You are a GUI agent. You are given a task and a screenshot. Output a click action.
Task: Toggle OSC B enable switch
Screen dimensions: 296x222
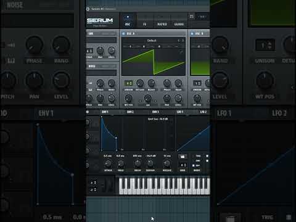click(x=192, y=33)
